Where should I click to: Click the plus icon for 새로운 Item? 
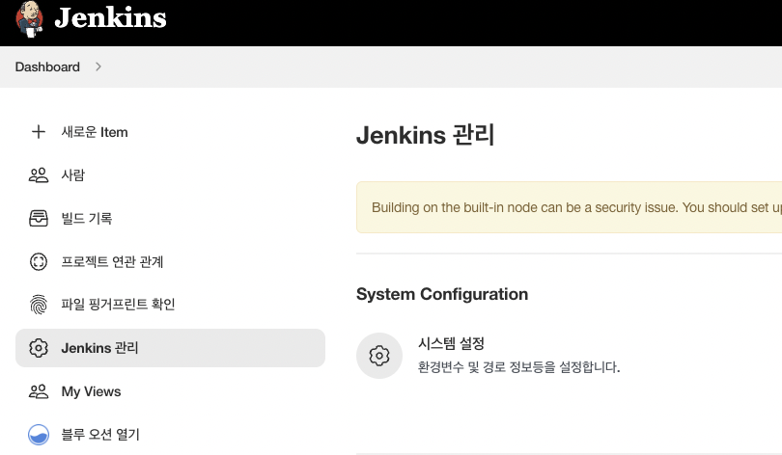click(x=39, y=132)
